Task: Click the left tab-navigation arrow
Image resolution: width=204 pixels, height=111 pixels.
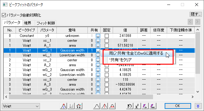Action: tap(190, 22)
